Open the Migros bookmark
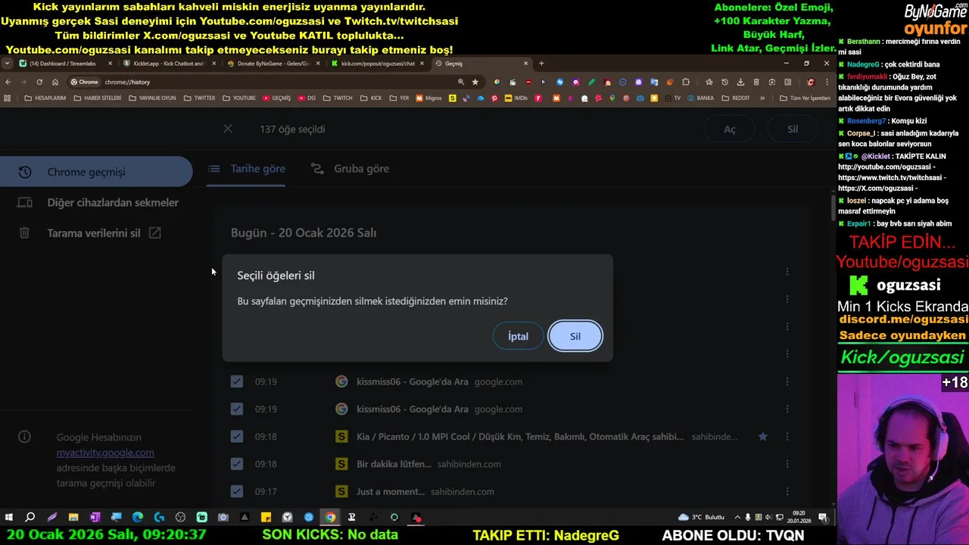This screenshot has height=545, width=969. 428,98
